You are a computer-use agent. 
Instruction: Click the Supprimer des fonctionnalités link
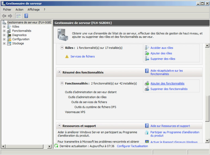[x=169, y=89]
